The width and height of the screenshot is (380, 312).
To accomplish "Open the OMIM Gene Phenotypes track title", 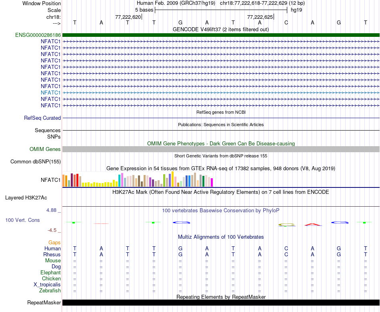I will (x=221, y=144).
